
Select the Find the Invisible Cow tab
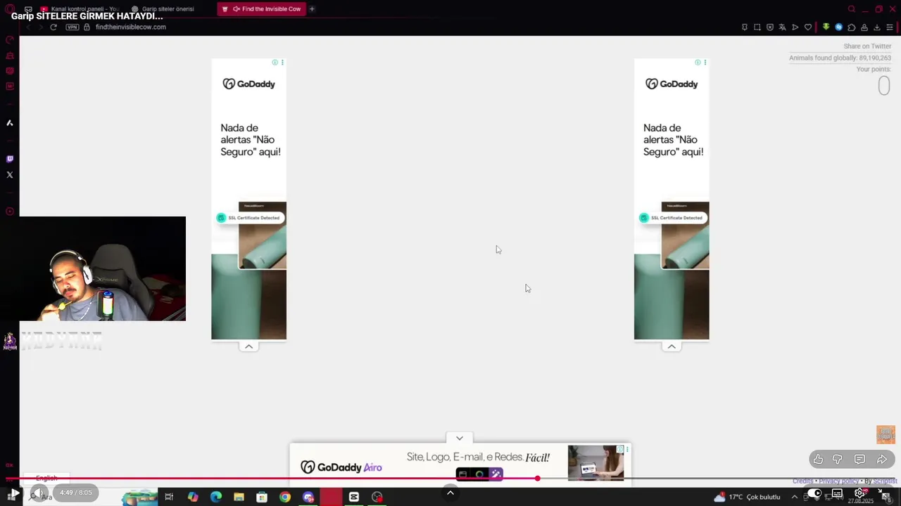(x=261, y=9)
